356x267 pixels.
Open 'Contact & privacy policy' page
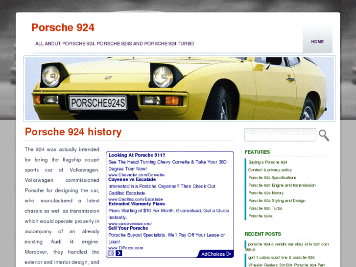pyautogui.click(x=270, y=170)
